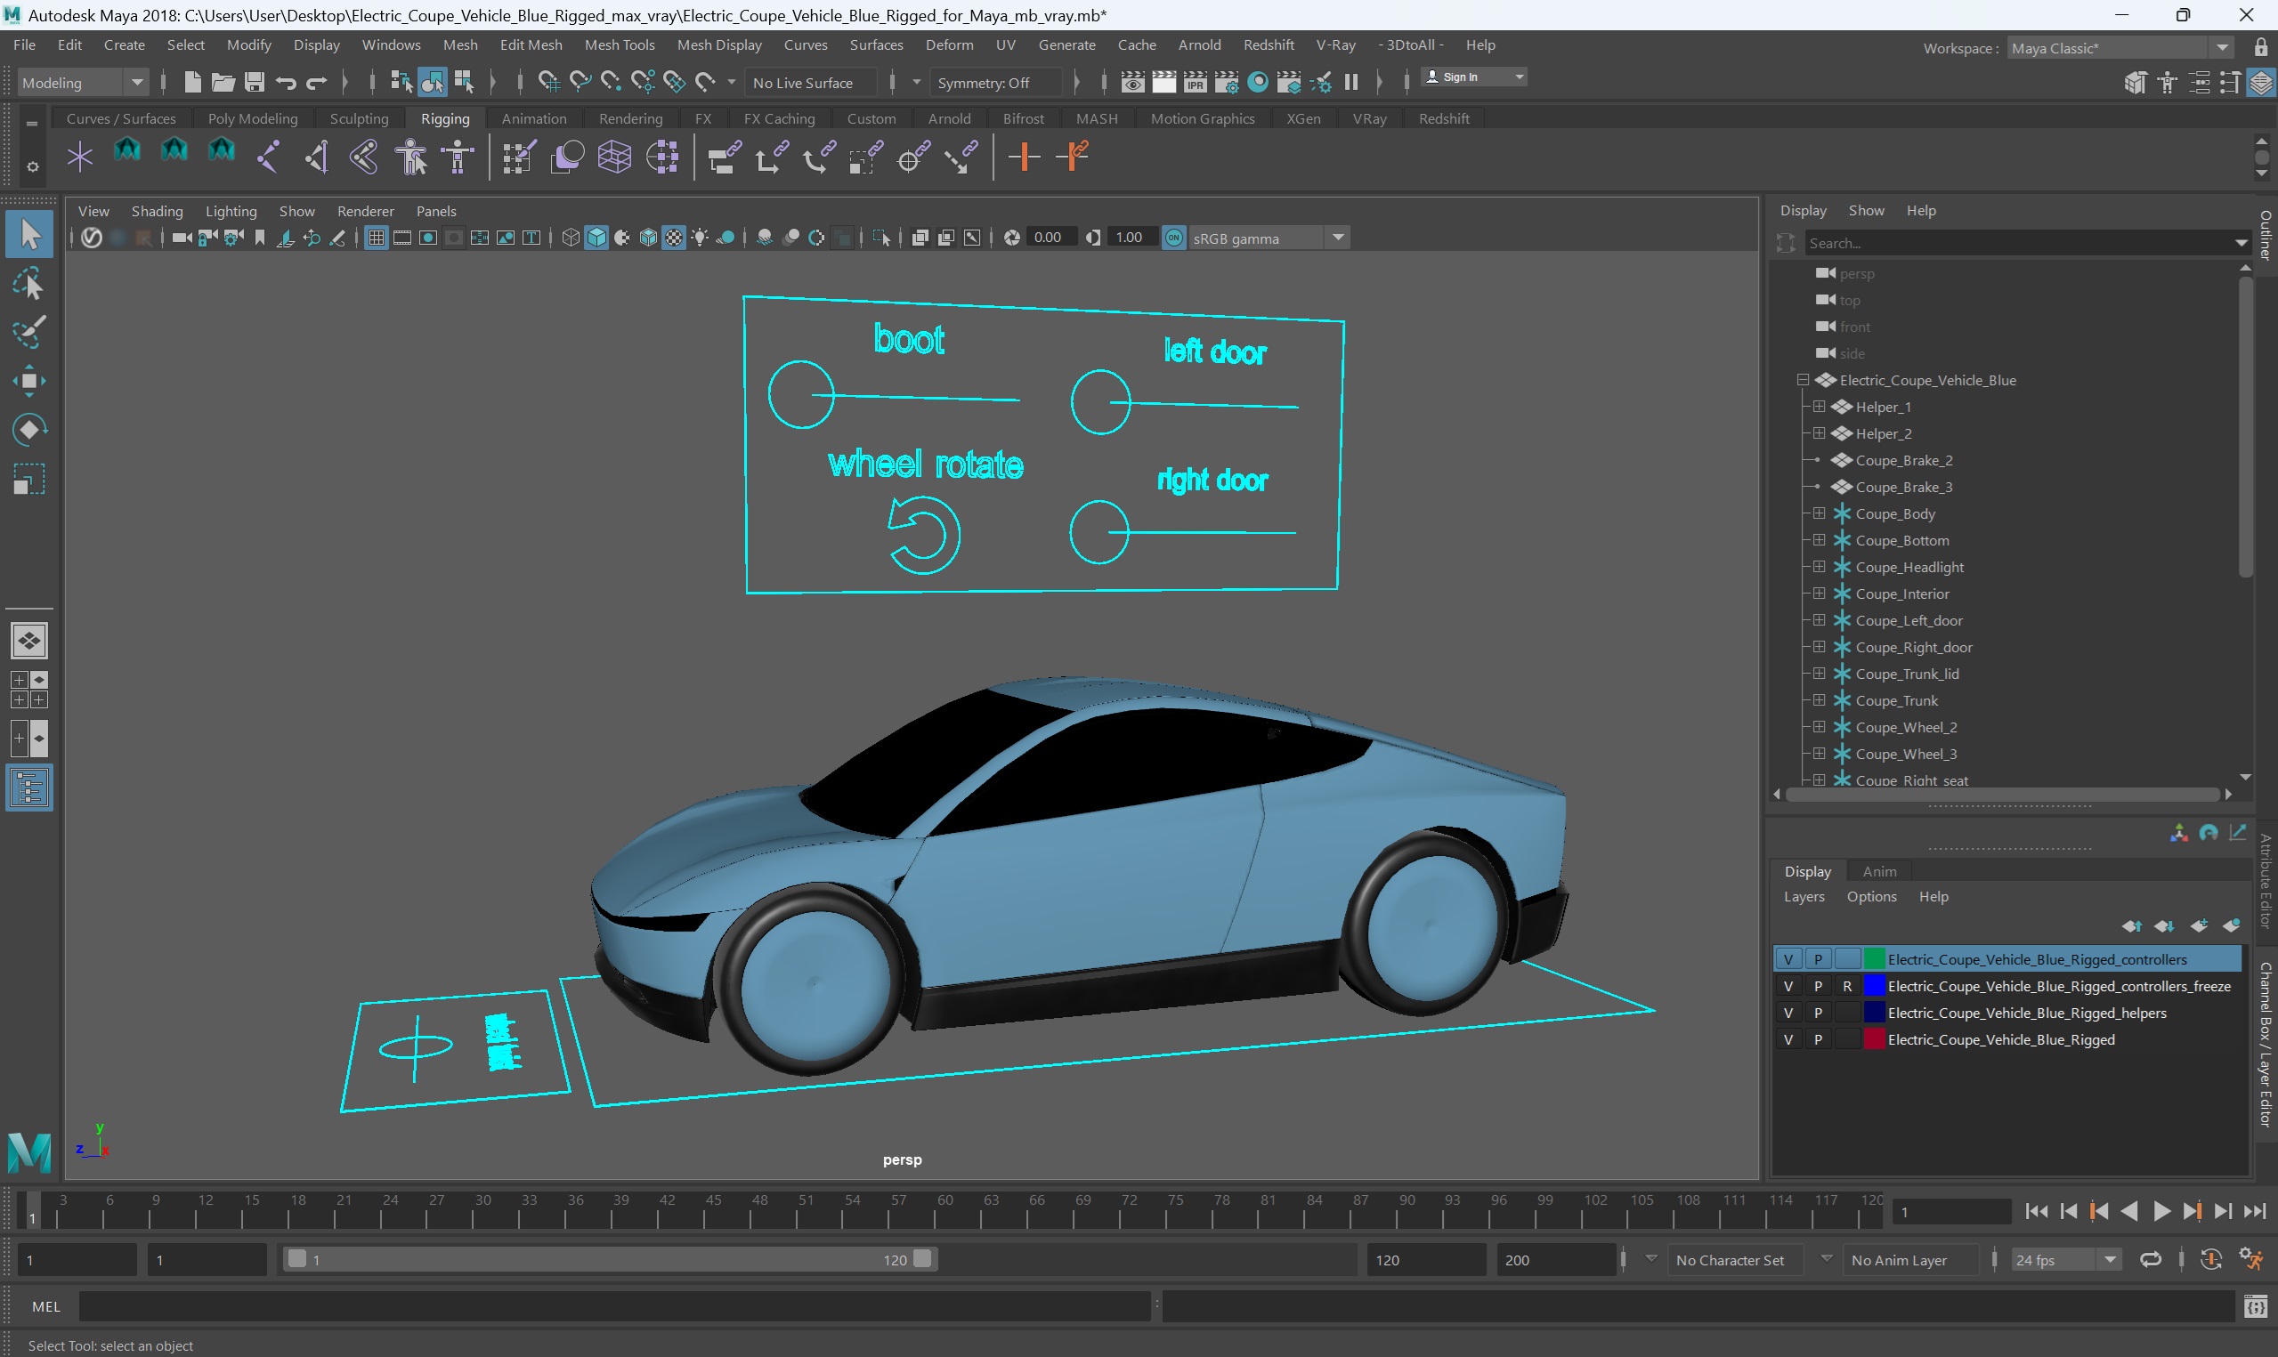Image resolution: width=2278 pixels, height=1357 pixels.
Task: Click the single perspective view layout icon
Action: coord(29,641)
